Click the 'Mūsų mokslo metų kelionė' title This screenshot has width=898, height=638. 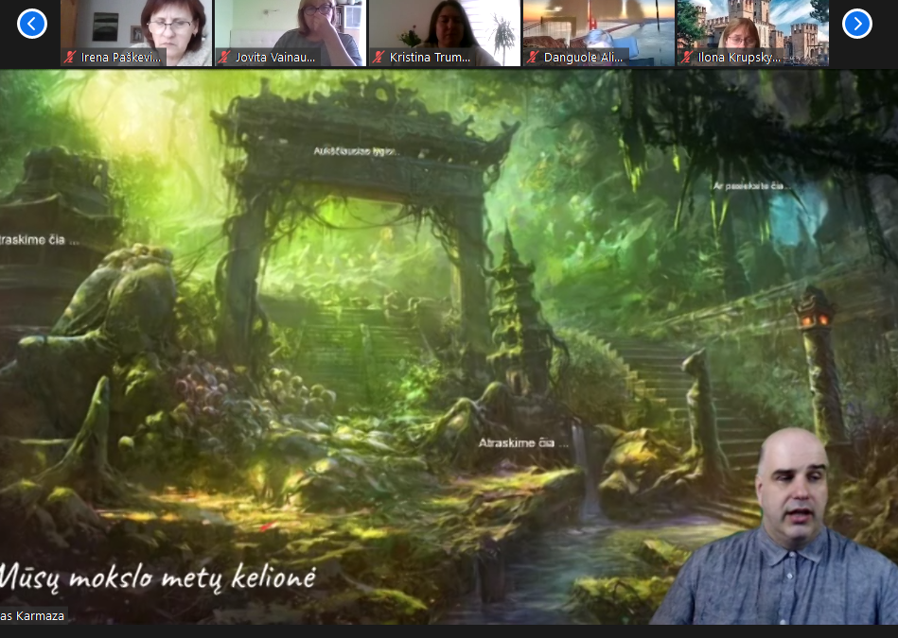[158, 577]
